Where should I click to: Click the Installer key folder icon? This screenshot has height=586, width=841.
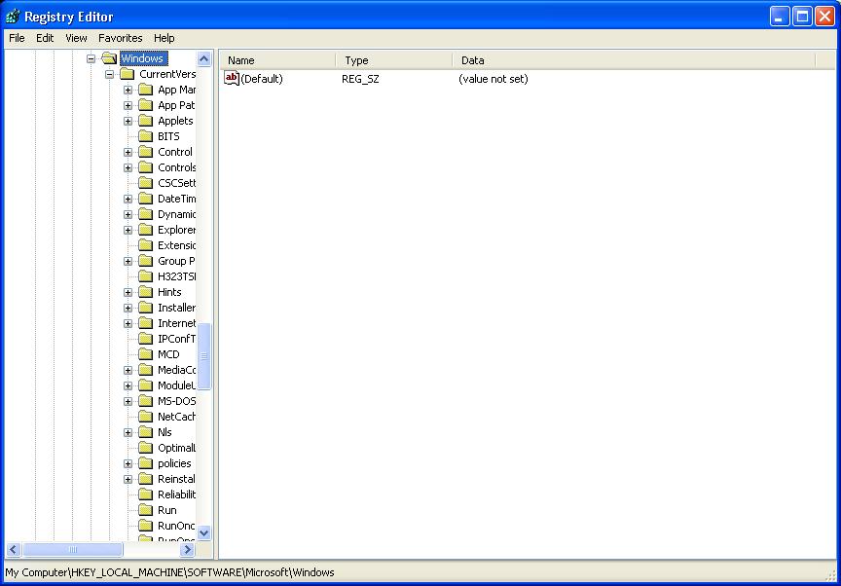tap(145, 308)
